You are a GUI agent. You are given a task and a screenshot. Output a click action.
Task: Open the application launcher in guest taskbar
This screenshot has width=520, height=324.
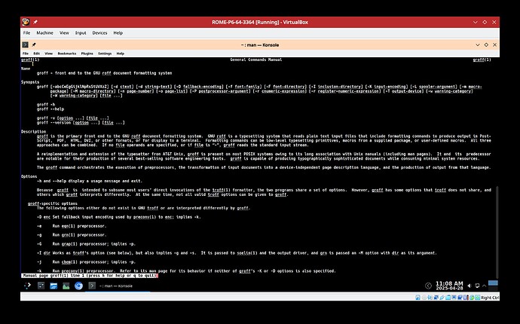28,286
